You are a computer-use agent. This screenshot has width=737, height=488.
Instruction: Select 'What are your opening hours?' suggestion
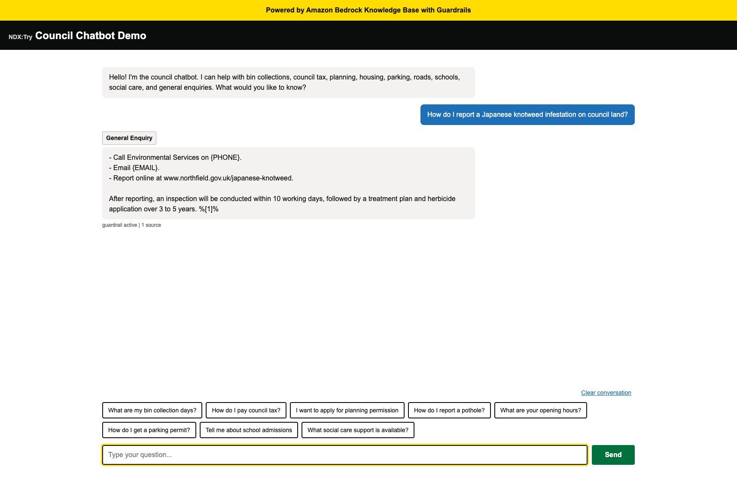point(541,410)
